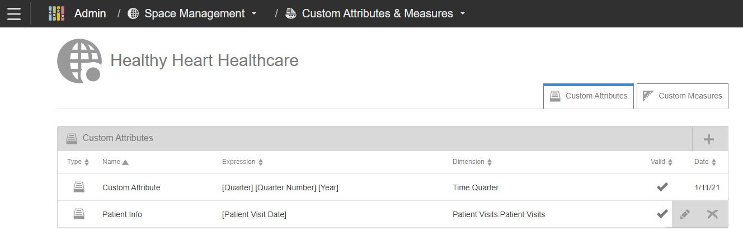Click the Custom Attribute row type icon

point(79,187)
